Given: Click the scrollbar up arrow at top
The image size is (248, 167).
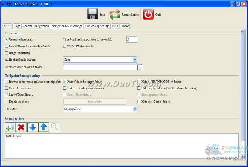Looking at the screenshot, I should click(x=242, y=31).
